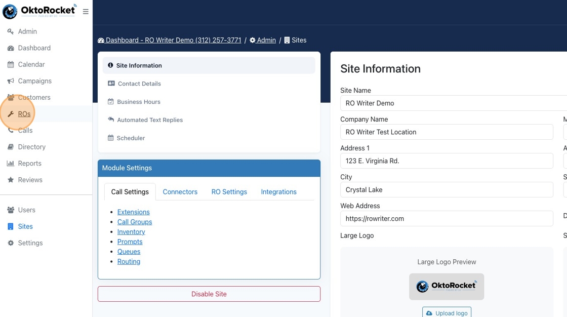Viewport: 567px width, 317px height.
Task: Select Automated Text Replies menu item
Action: coord(149,120)
